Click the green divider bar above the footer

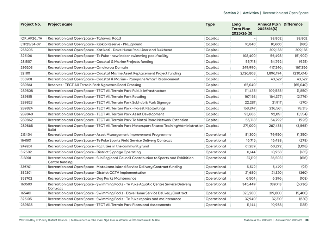click(x=164, y=217)
